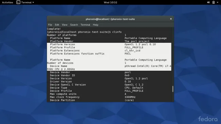Screen dimensions: 221x124
Task: Click 'cl_khr_icd' extension value
Action: (x=132, y=51)
